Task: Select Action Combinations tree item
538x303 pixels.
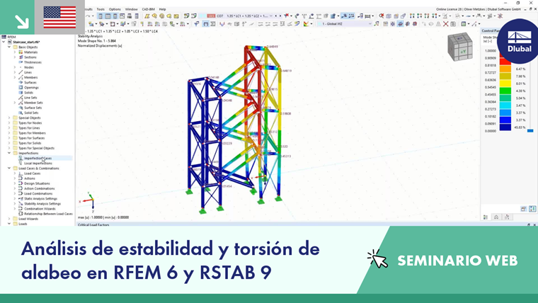Action: click(x=40, y=188)
